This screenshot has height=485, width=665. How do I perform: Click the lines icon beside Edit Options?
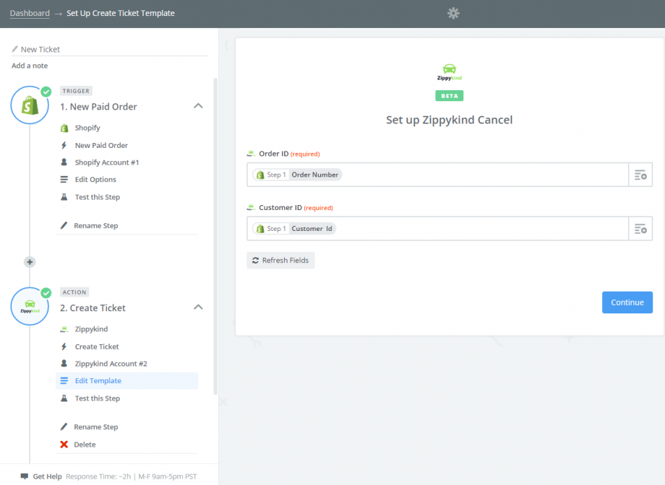click(x=64, y=180)
